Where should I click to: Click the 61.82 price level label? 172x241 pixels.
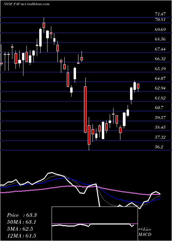161,98
